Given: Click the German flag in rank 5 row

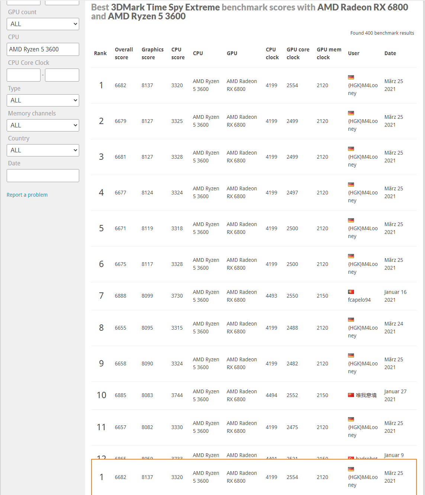Looking at the screenshot, I should 351,220.
